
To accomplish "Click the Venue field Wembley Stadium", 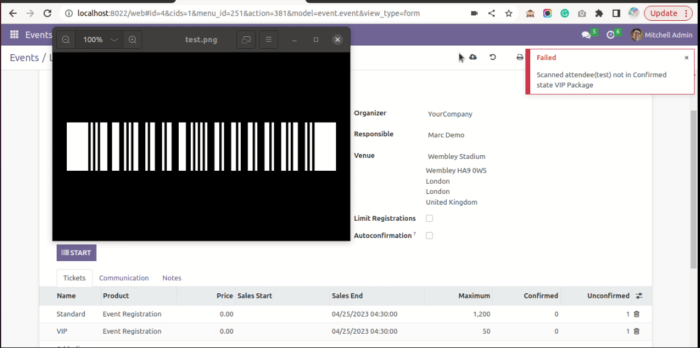I will [x=456, y=156].
